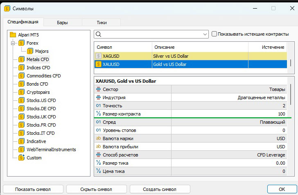
Task: Click the Metals CFD folder icon
Action: click(22, 59)
